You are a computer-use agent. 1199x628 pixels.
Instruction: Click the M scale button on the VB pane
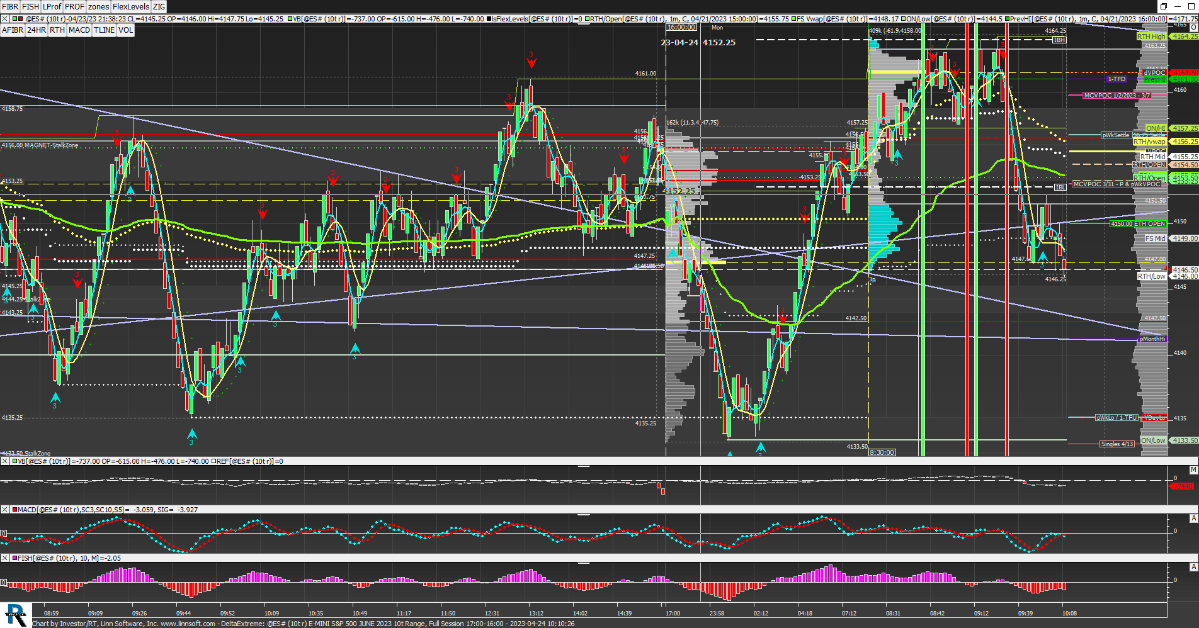pos(1193,470)
